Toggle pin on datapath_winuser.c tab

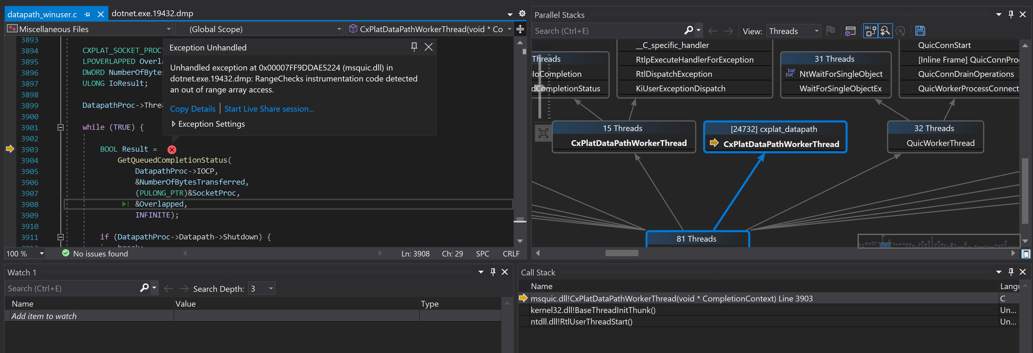point(87,15)
